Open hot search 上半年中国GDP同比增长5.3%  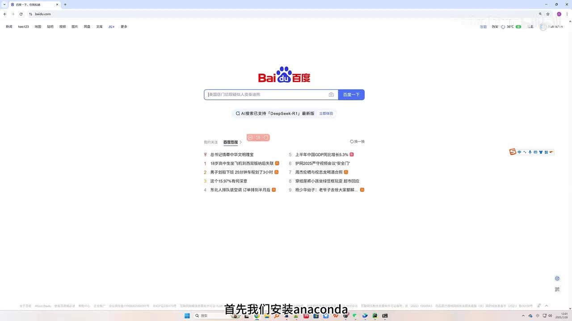pos(322,155)
